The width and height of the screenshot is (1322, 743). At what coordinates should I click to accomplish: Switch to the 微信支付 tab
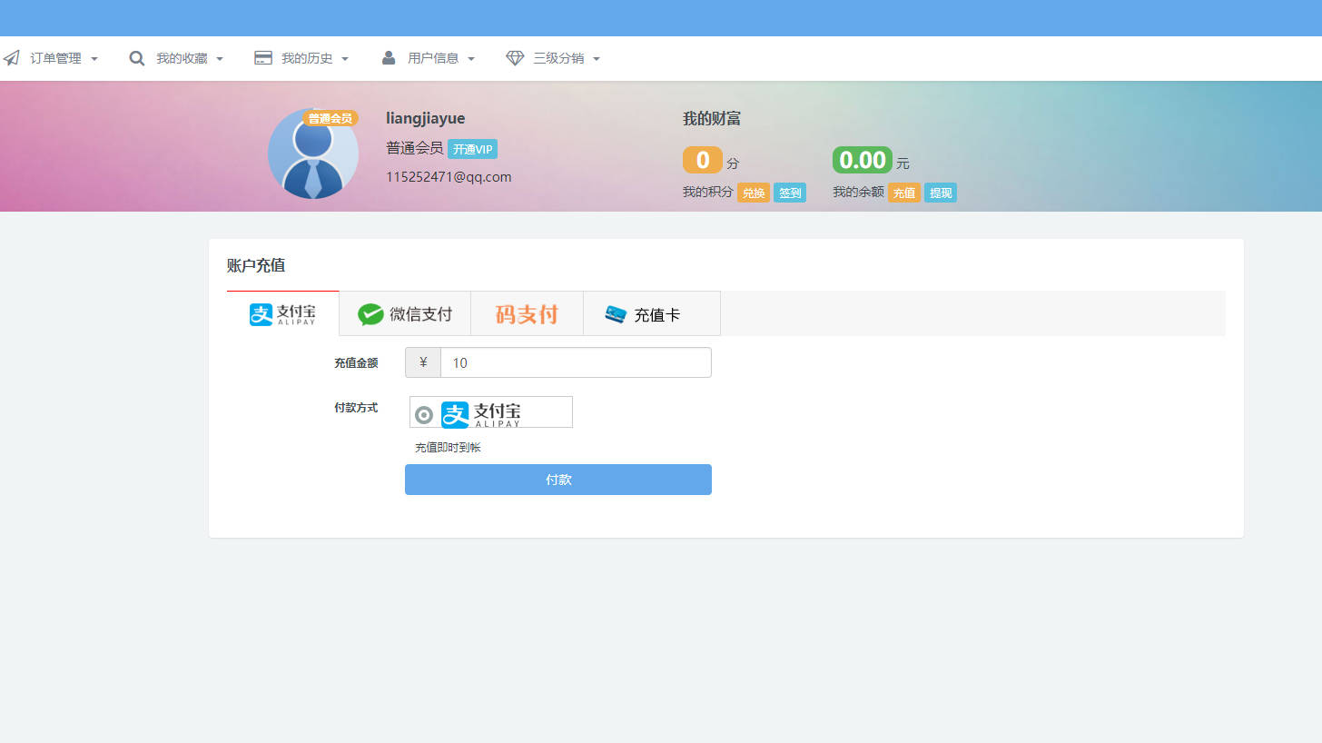[405, 314]
